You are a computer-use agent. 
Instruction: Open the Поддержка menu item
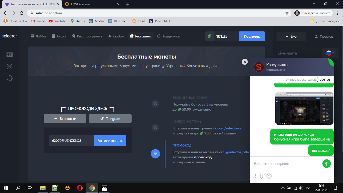168,36
